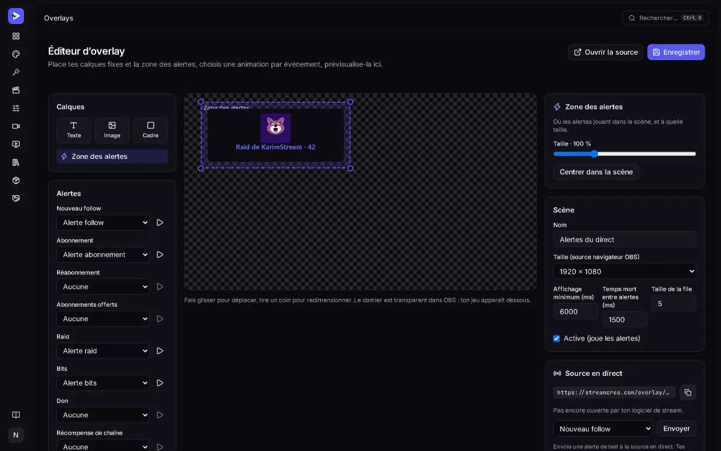Open the Bits alert dropdown
Screen dimensions: 721x451
[103, 382]
